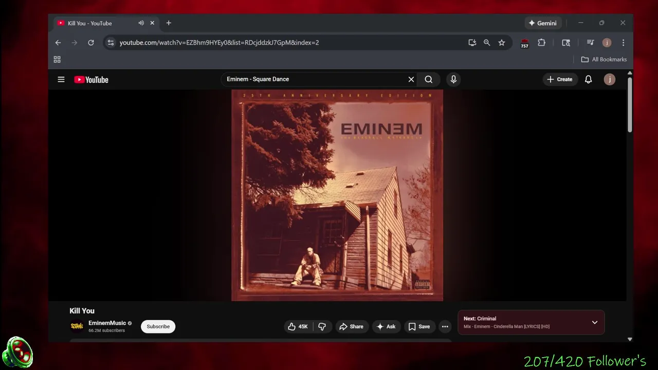Click the Create button
658x370 pixels.
(x=559, y=79)
